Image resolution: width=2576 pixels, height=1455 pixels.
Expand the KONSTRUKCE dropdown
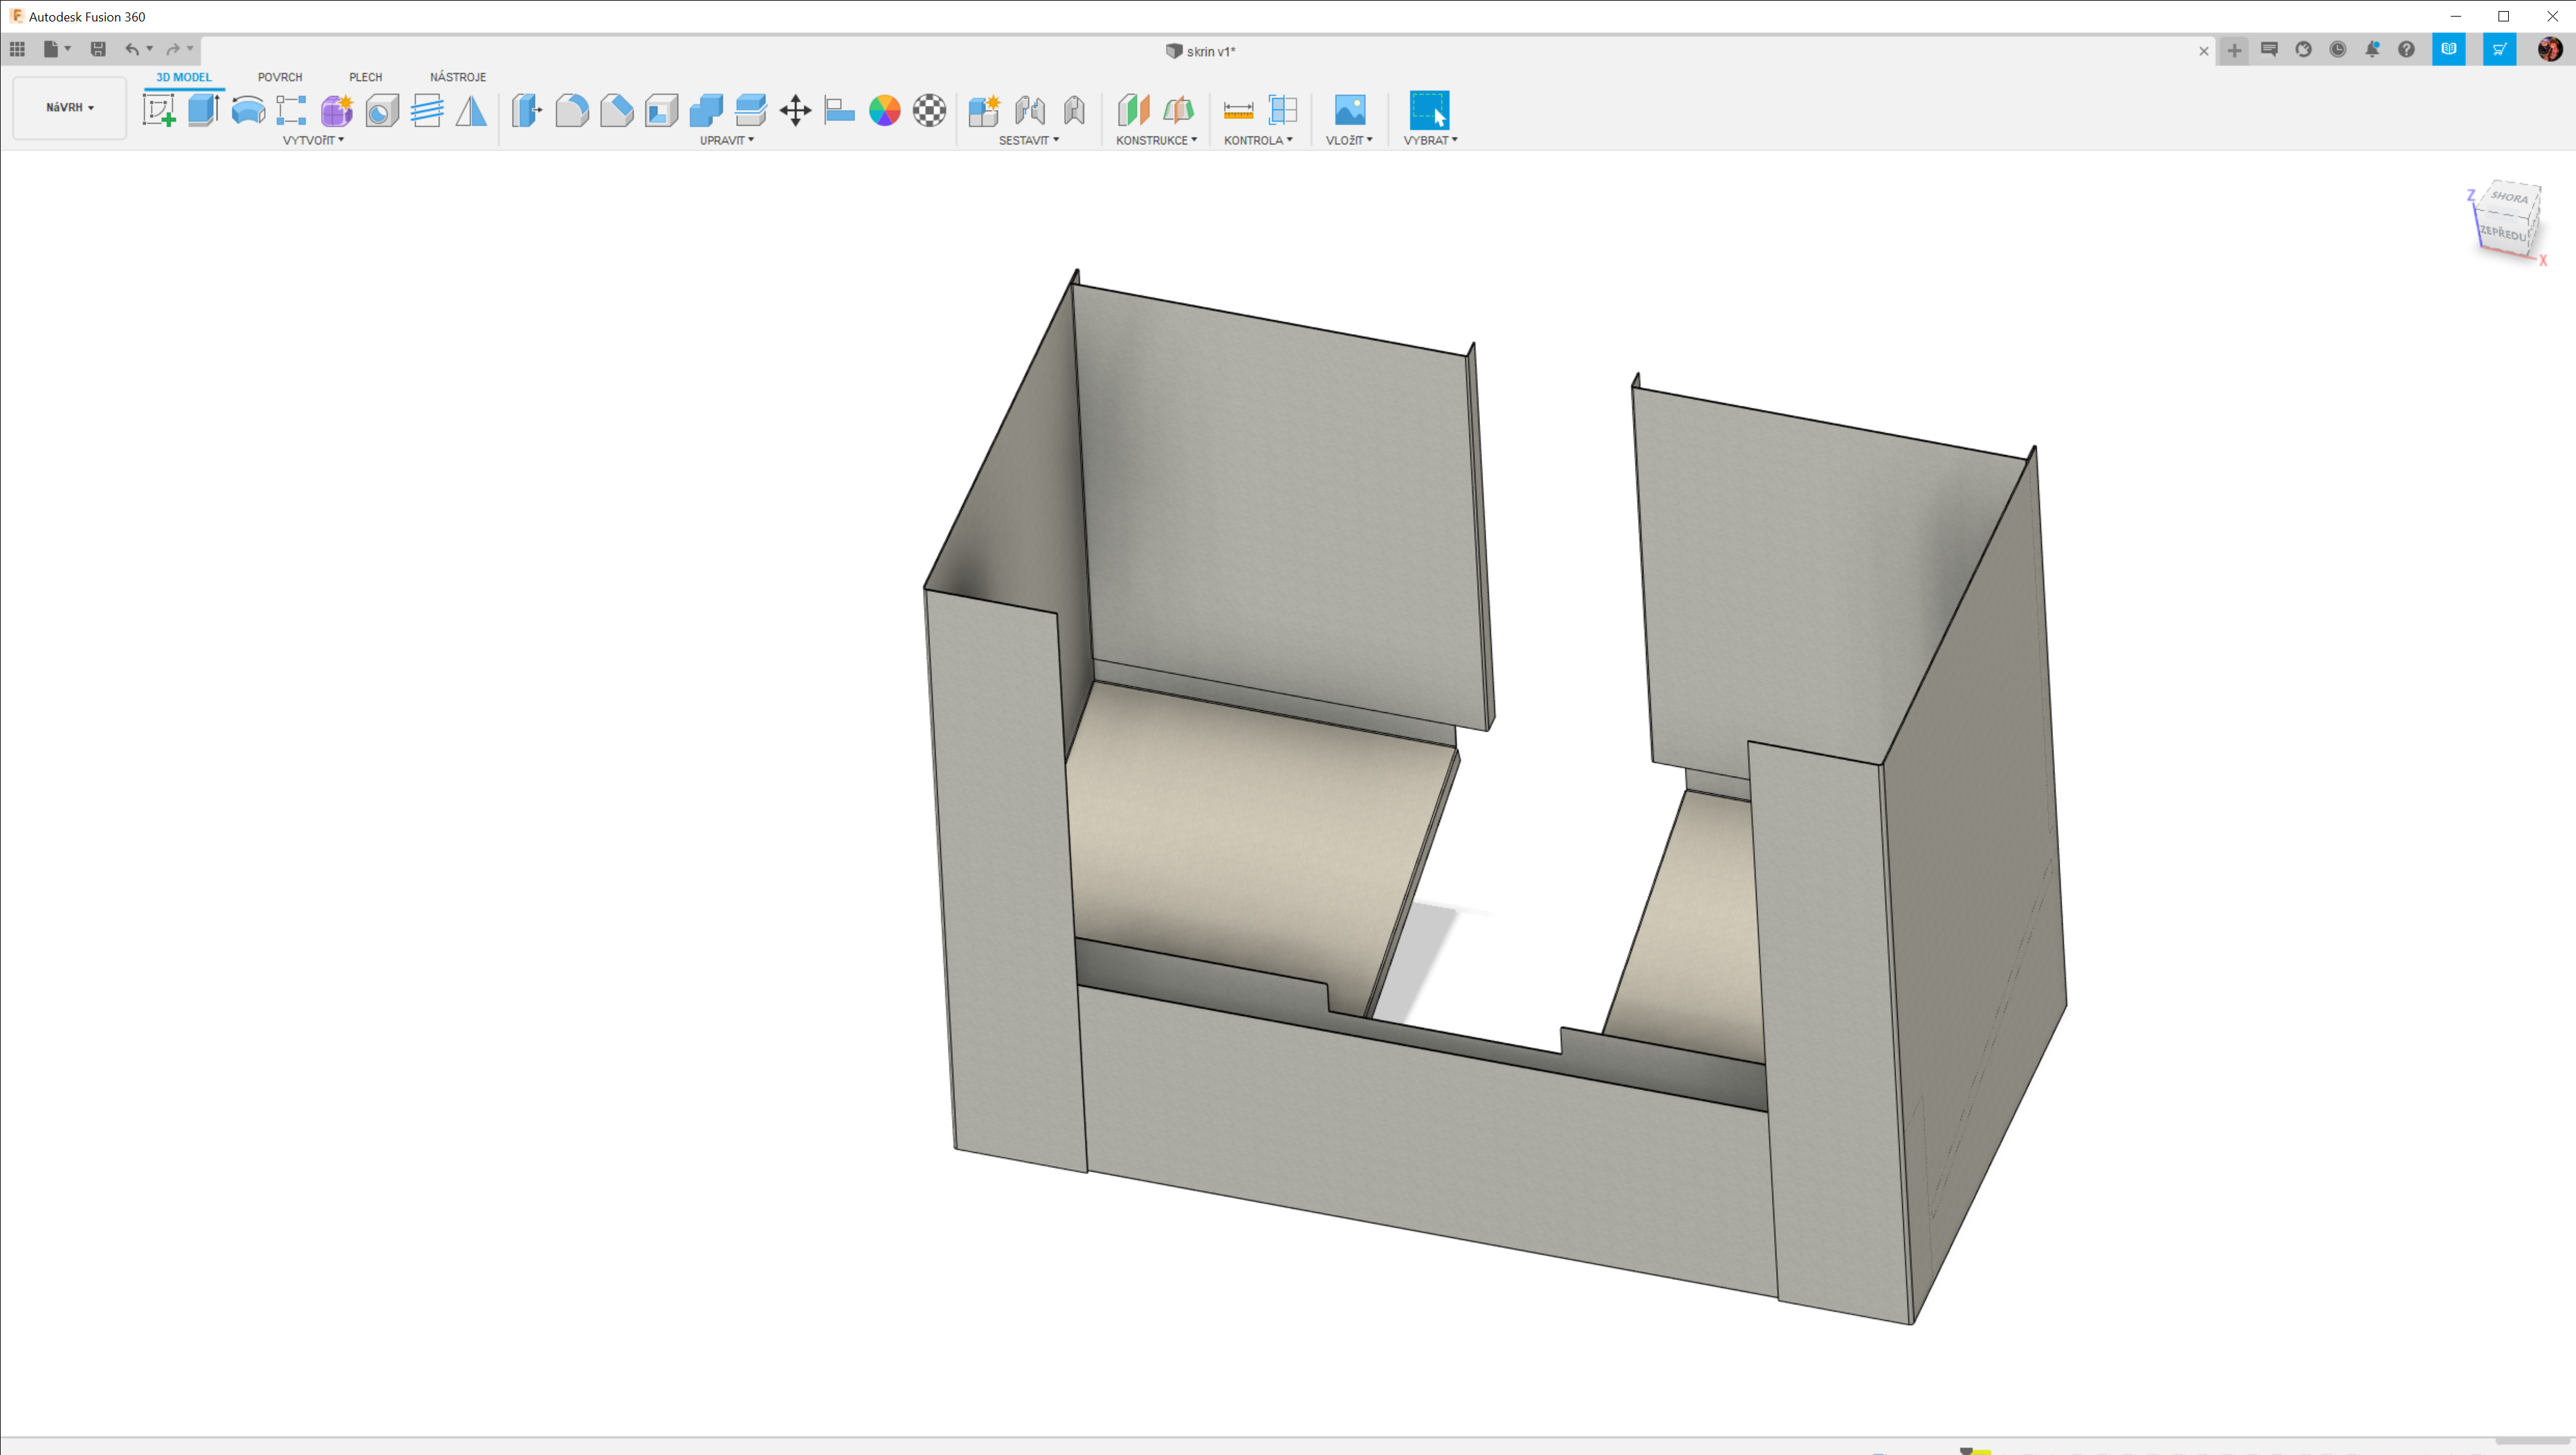1156,140
